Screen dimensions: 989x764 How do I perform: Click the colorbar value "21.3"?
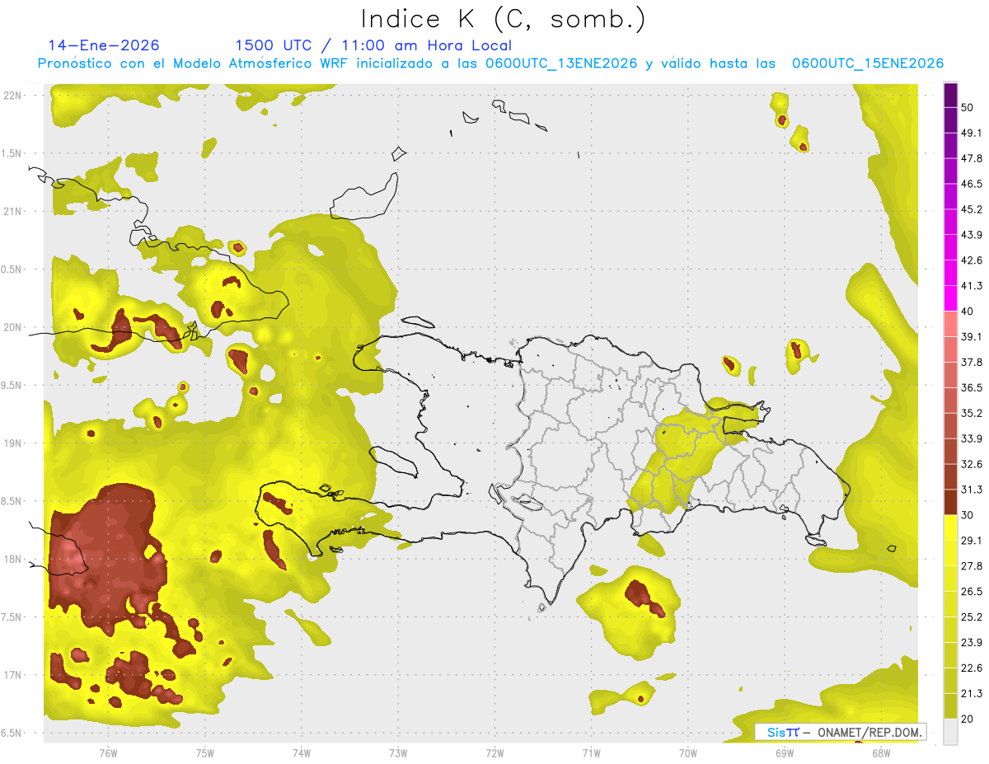972,694
